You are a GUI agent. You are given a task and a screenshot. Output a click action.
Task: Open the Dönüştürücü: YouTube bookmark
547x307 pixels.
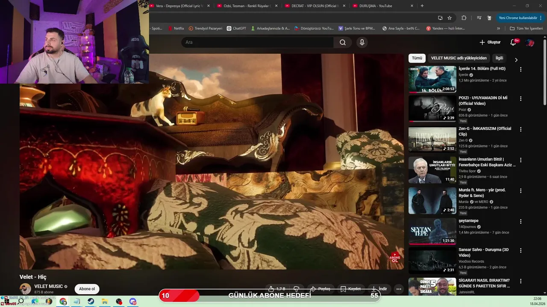(x=314, y=29)
